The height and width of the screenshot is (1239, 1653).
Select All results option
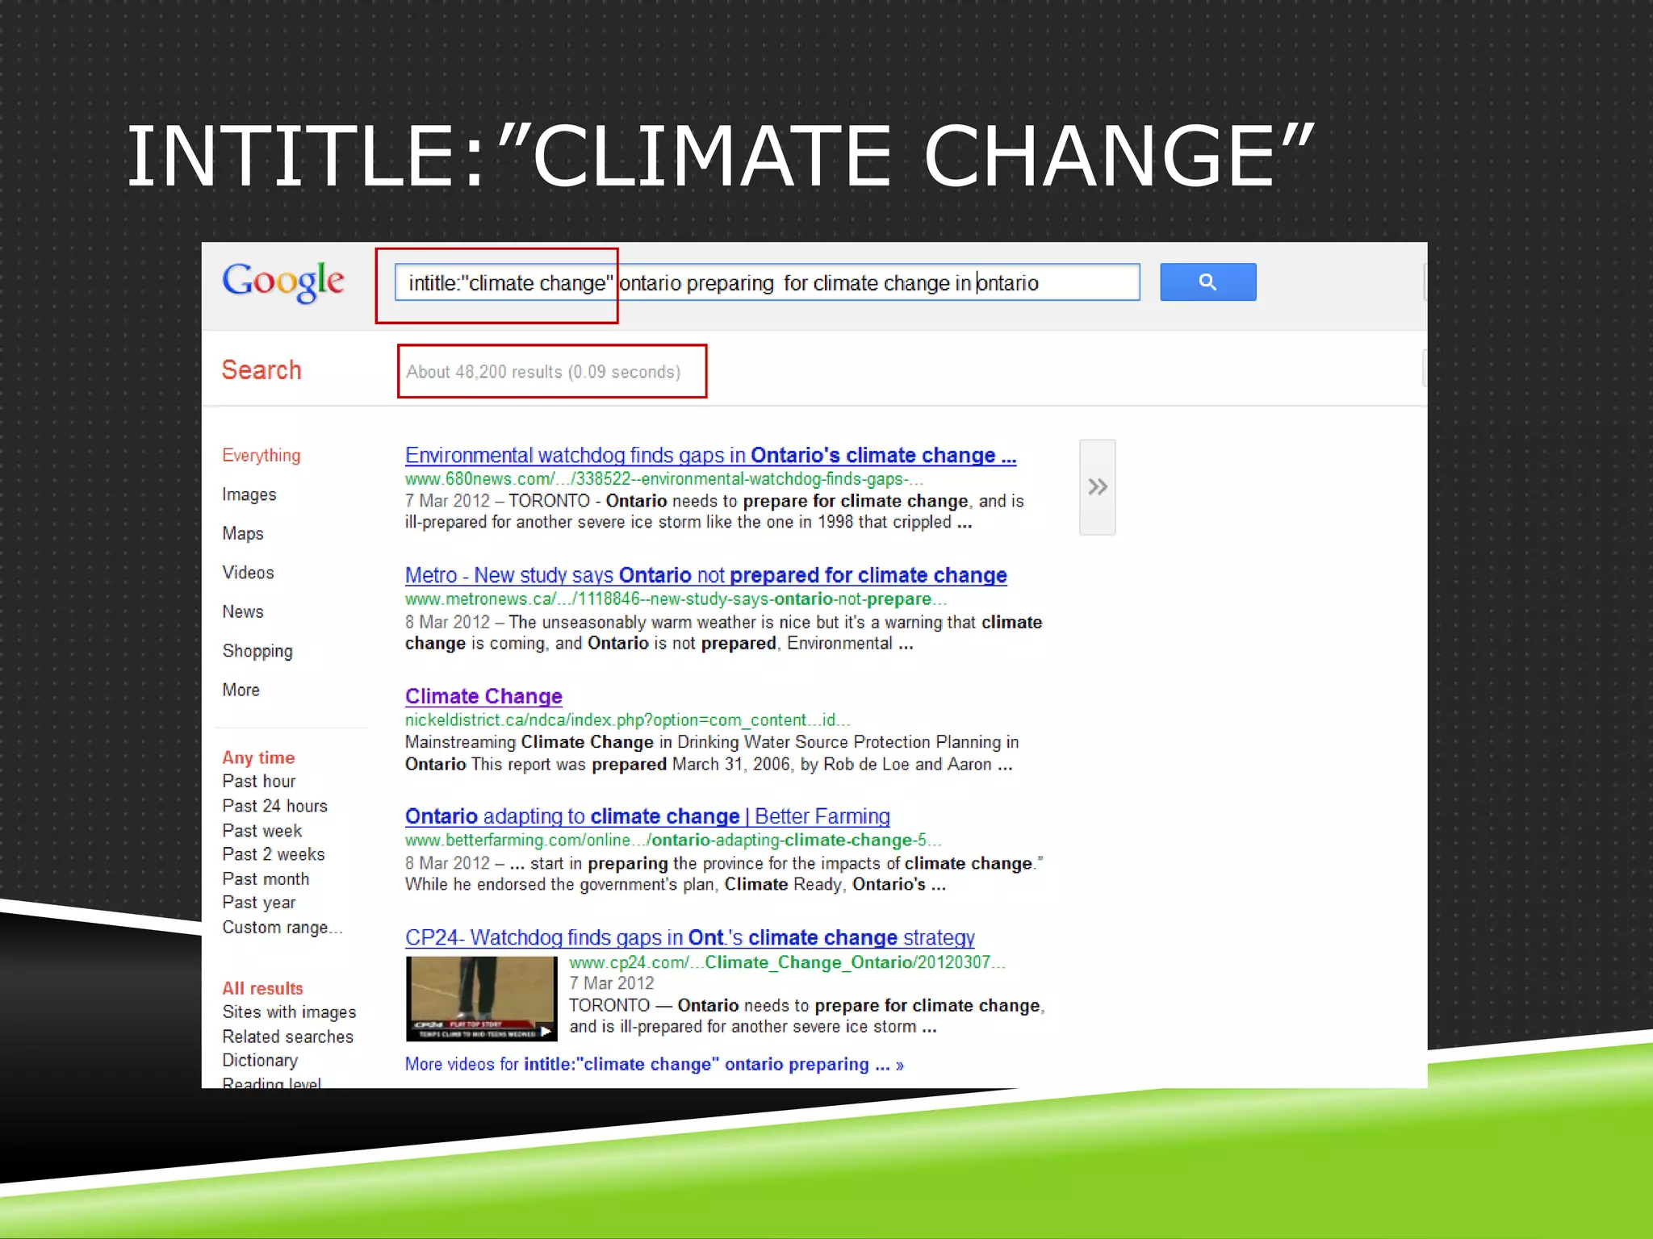[262, 989]
